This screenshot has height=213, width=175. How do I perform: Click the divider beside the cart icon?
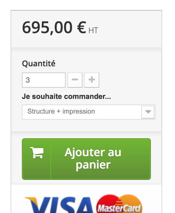point(51,159)
